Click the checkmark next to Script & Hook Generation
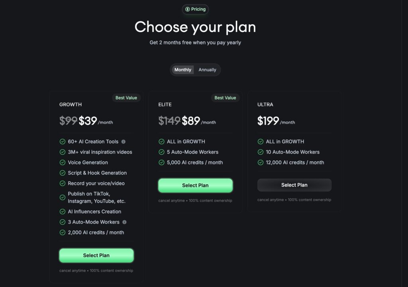The width and height of the screenshot is (408, 287). (63, 173)
